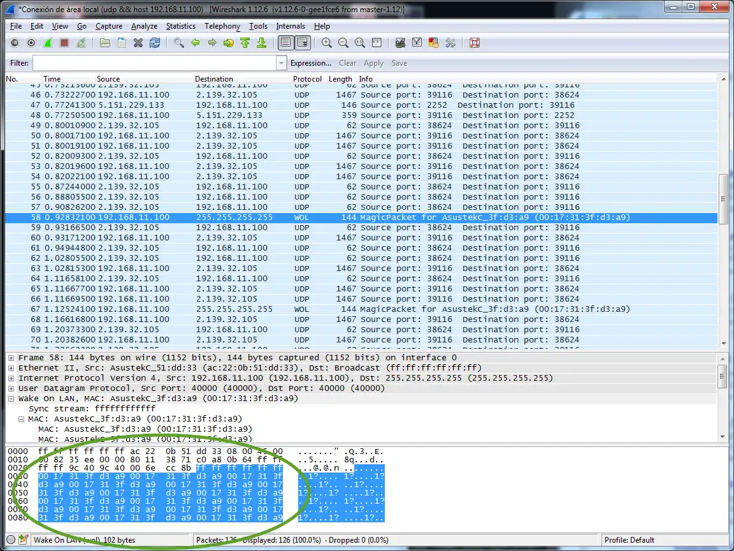
Task: Open Help (lifebuoy icon)
Action: (475, 43)
